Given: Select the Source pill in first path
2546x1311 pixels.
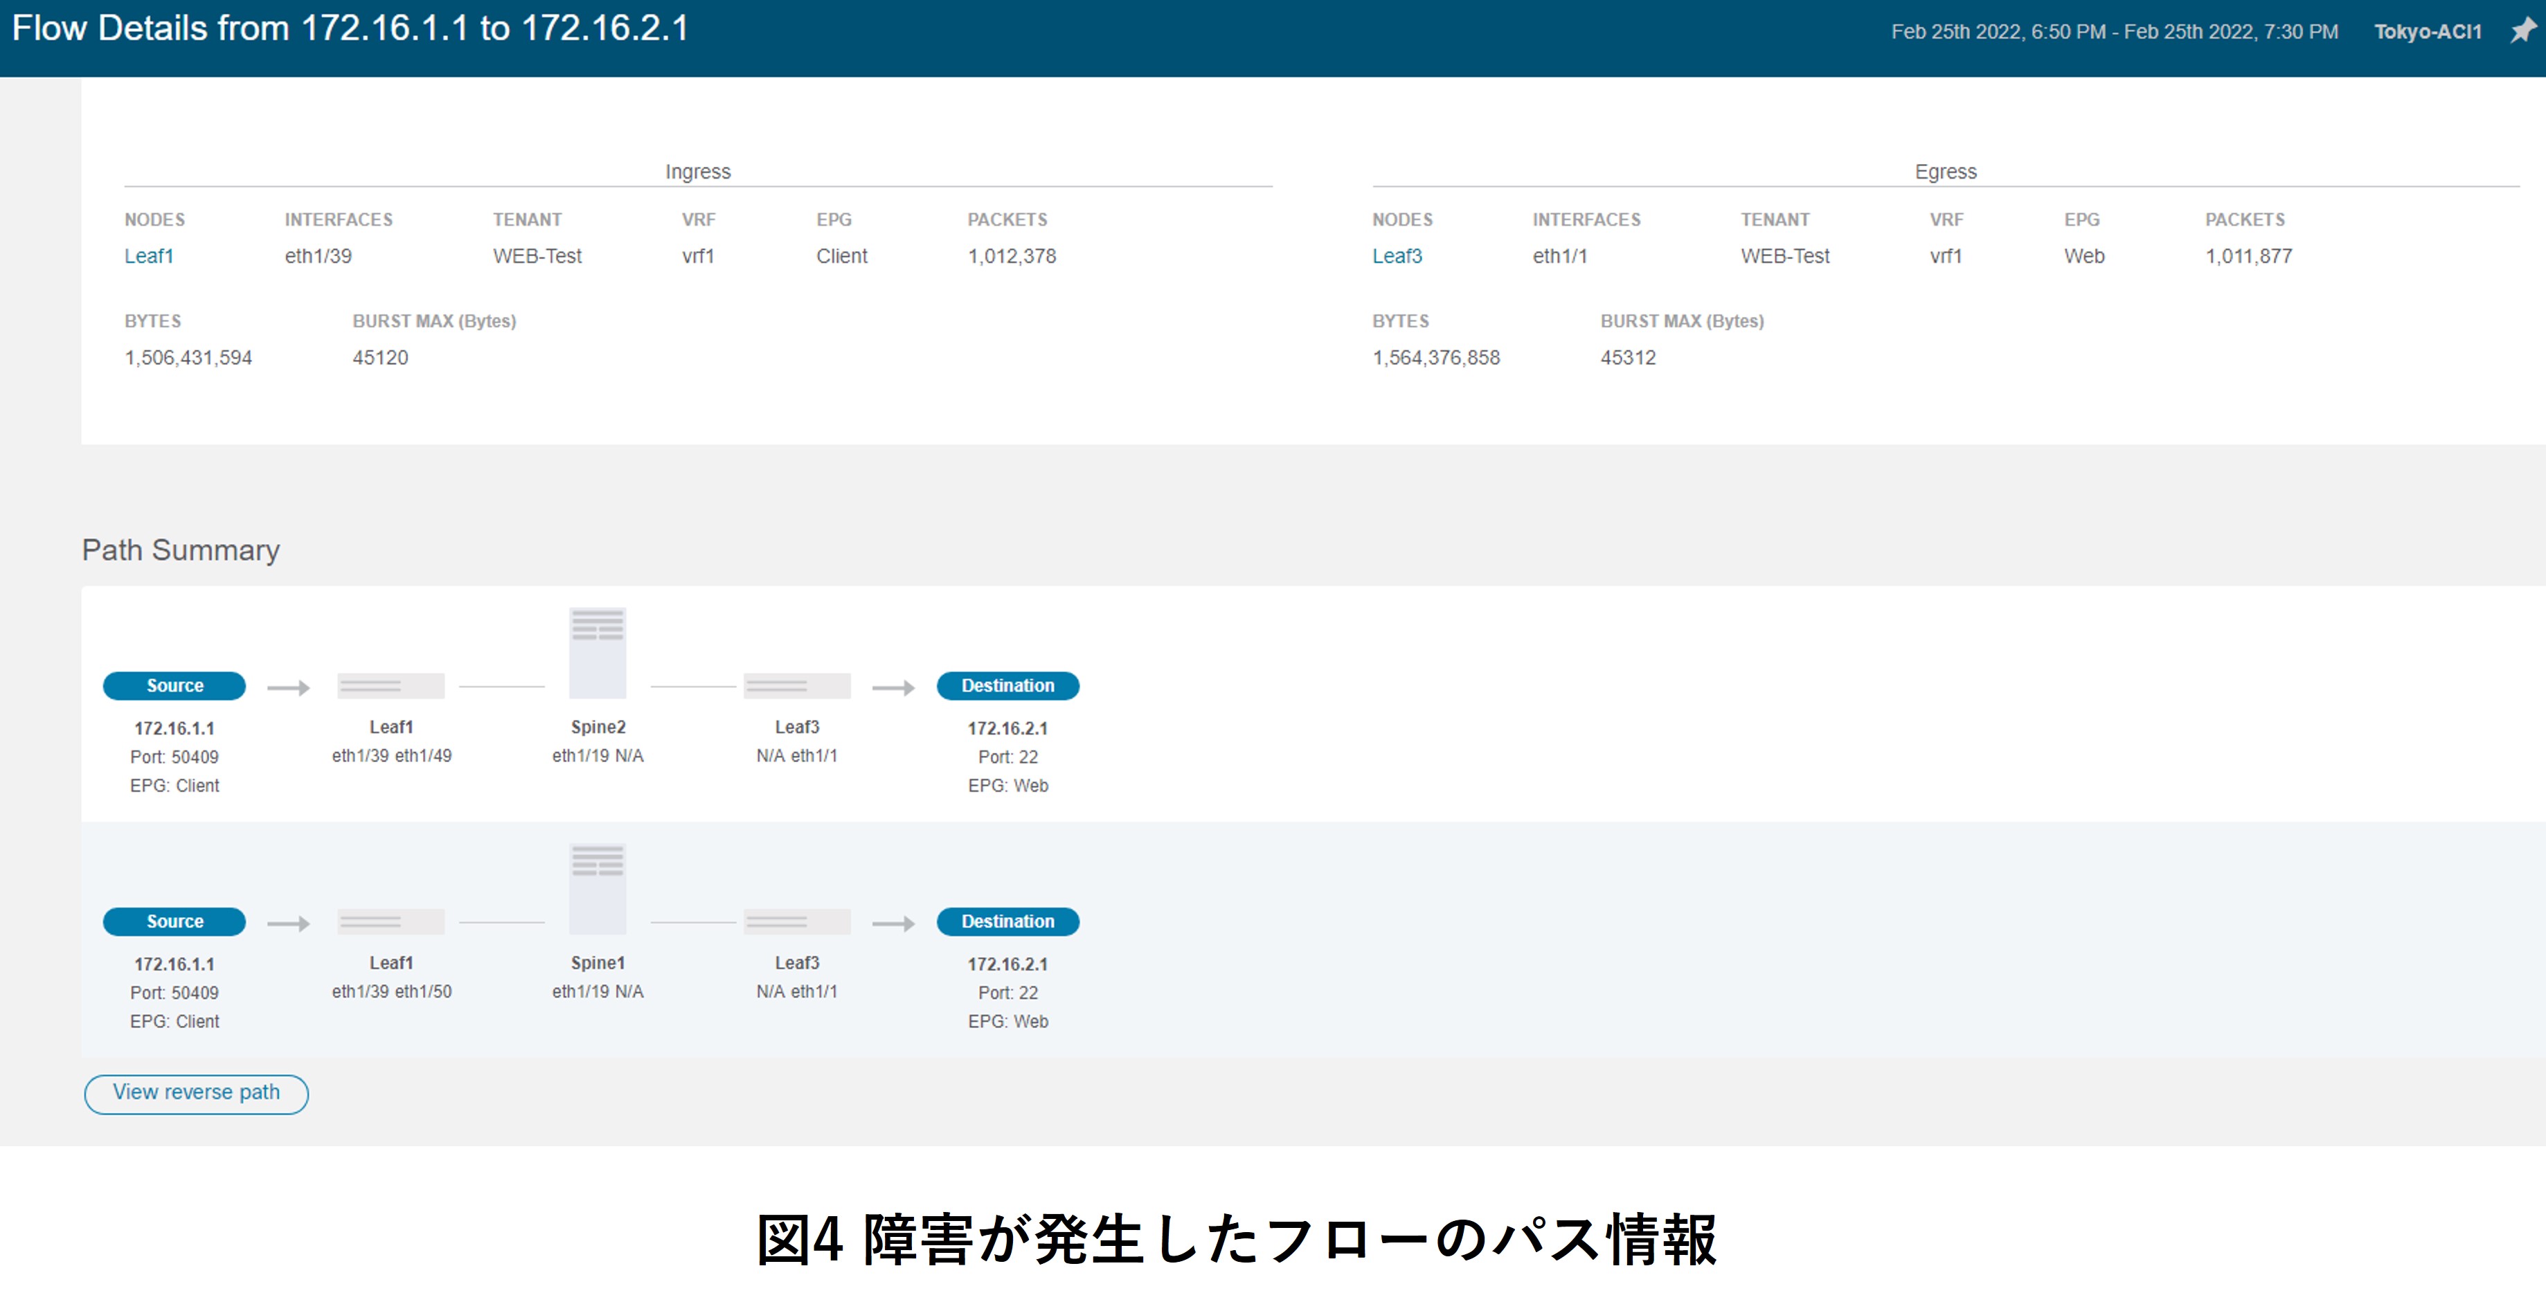Looking at the screenshot, I should (174, 686).
